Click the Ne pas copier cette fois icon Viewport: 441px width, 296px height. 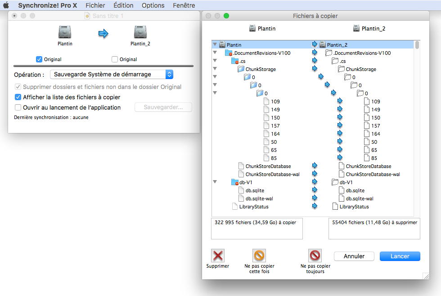(x=259, y=256)
